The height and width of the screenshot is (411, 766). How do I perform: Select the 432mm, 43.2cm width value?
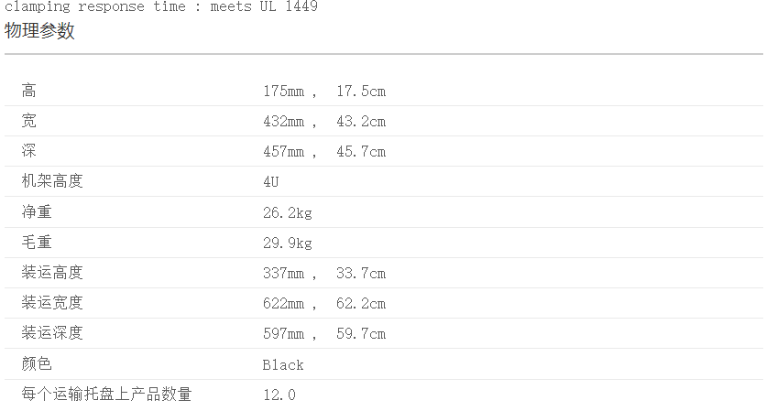(x=323, y=122)
